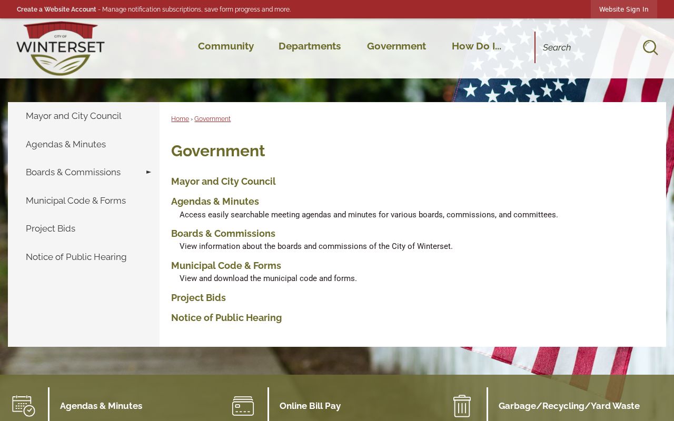Viewport: 674px width, 421px height.
Task: Click the Website Sign In button
Action: [624, 9]
